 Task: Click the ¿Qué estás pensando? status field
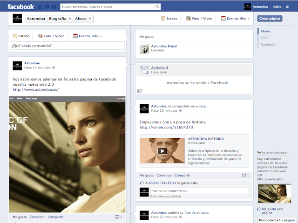point(67,46)
